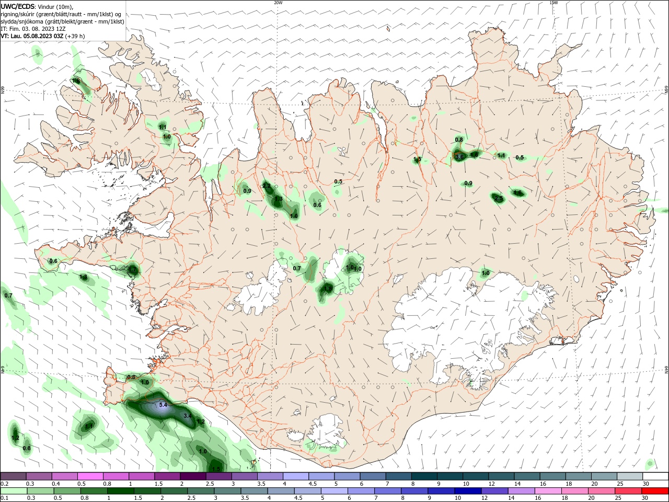The height and width of the screenshot is (502, 669).
Task: Click the 'slydda/snjókoma' legend description line
Action: coord(62,21)
